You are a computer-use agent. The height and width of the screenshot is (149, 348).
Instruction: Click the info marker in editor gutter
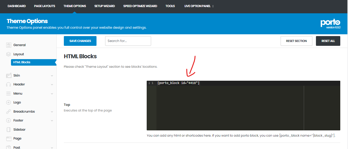point(149,83)
